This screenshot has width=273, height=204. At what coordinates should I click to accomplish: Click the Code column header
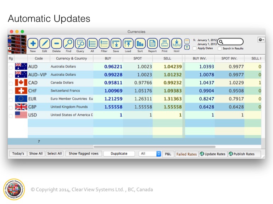tap(39, 58)
